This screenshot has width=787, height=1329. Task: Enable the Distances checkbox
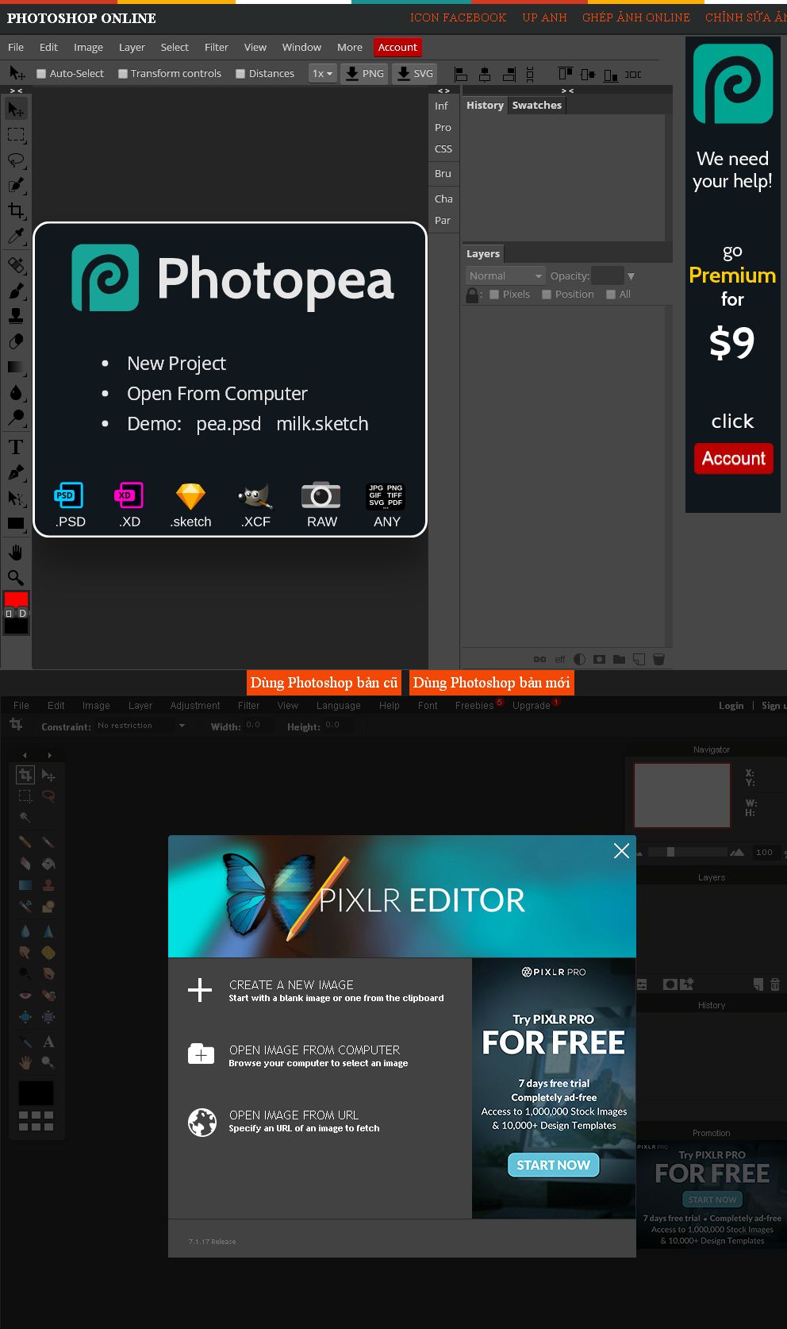click(x=240, y=74)
